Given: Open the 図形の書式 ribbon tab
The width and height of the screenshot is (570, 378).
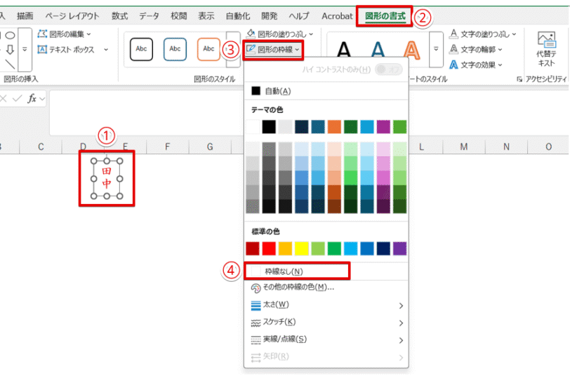Looking at the screenshot, I should pos(385,16).
